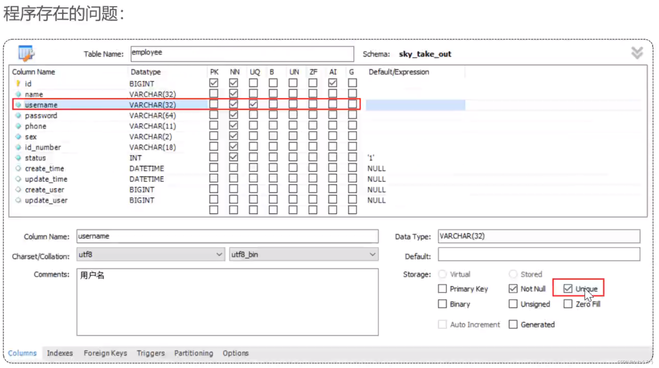Click the blue diamond icon beside password column
659x368 pixels.
[x=18, y=115]
